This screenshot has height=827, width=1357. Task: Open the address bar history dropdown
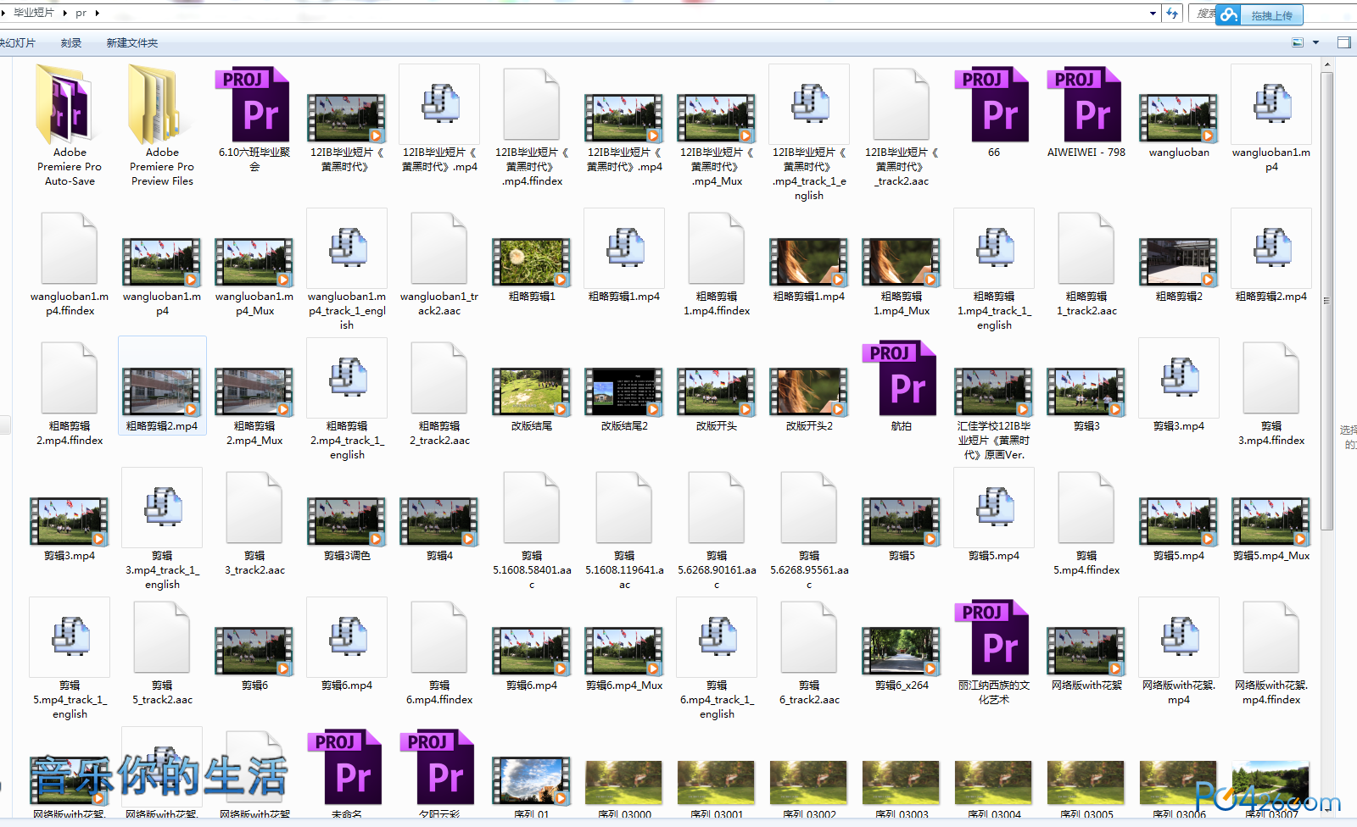pyautogui.click(x=1153, y=14)
